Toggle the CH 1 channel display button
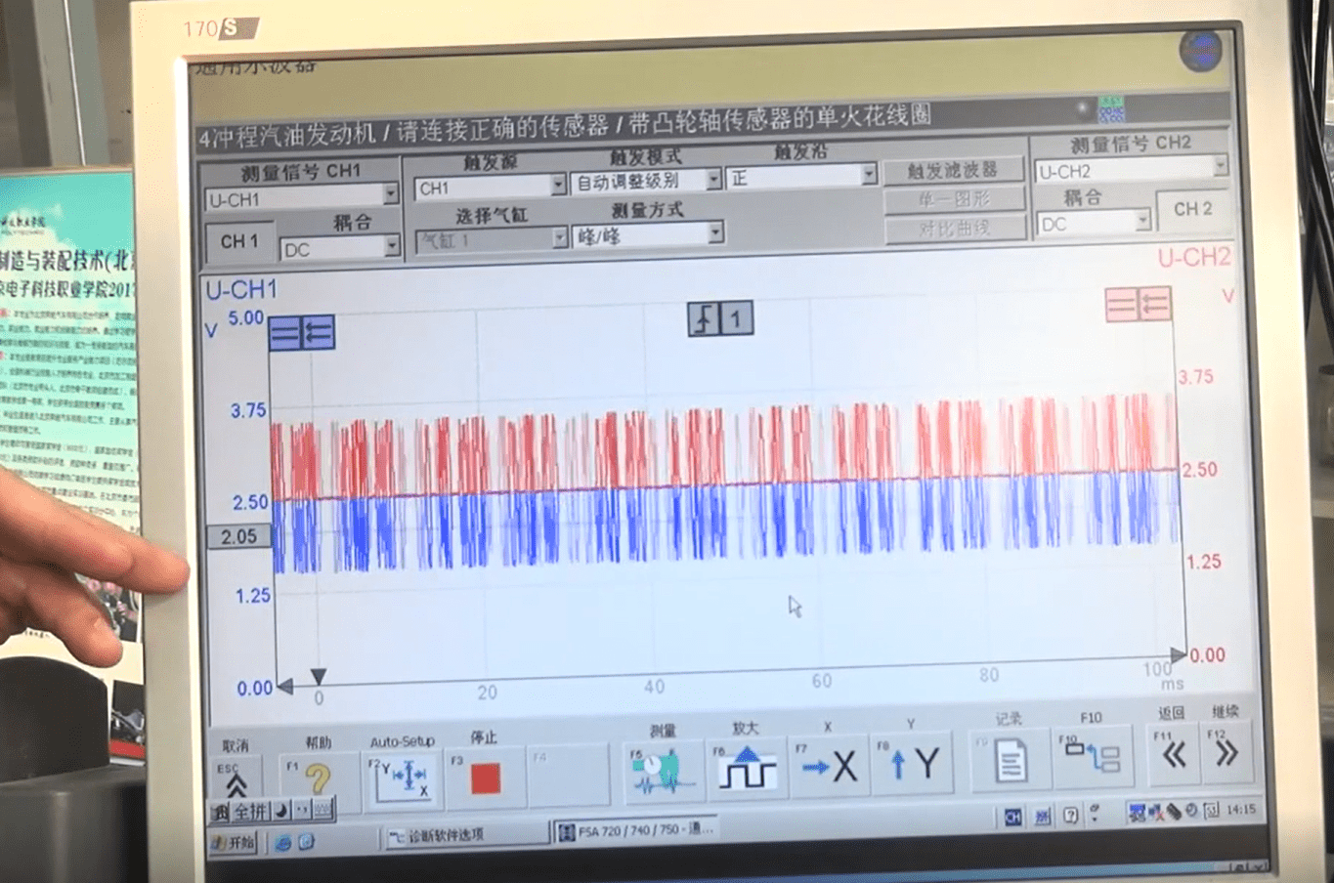The height and width of the screenshot is (883, 1334). pyautogui.click(x=239, y=241)
